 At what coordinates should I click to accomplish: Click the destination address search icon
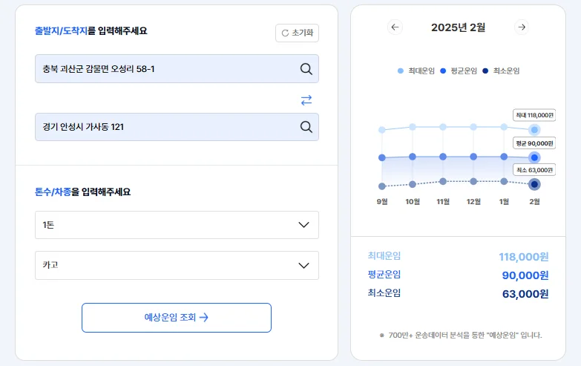tap(306, 127)
